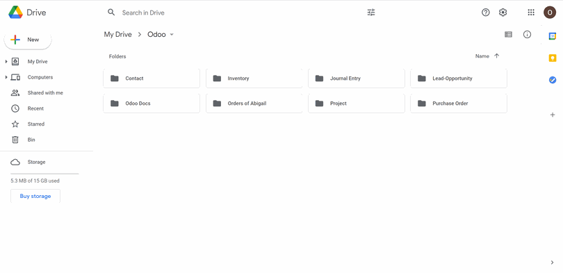
Task: Click the Odoo breadcrumb label
Action: (x=156, y=35)
